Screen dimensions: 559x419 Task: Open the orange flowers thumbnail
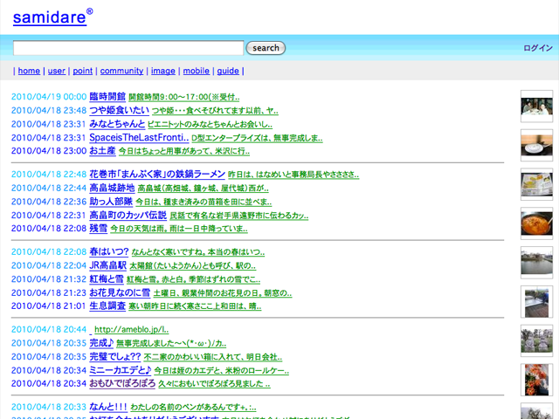[535, 379]
